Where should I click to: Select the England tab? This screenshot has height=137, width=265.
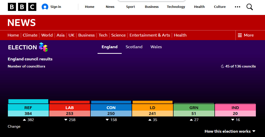coord(110,47)
